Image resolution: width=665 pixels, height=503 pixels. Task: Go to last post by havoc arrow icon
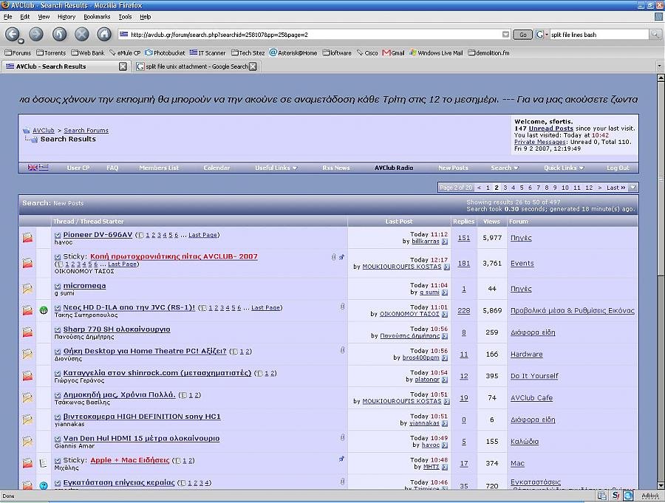point(445,445)
